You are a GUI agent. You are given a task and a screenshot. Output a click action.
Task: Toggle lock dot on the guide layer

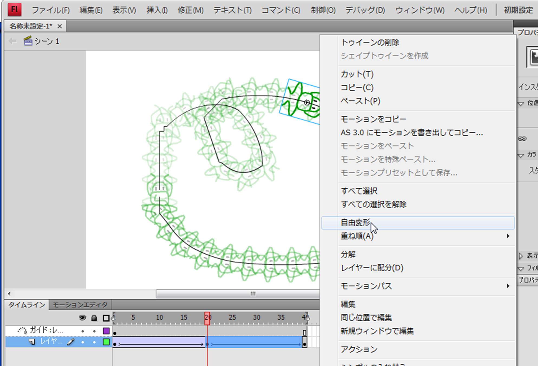click(x=94, y=331)
